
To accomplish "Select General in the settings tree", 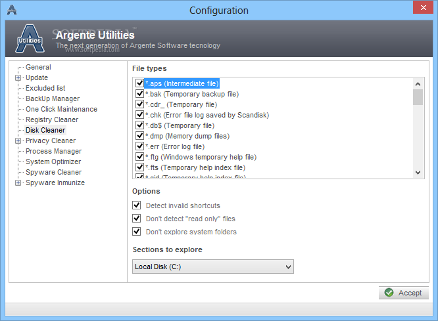I will pyautogui.click(x=38, y=67).
